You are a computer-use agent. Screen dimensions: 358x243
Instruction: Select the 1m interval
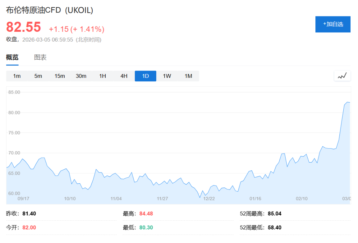(x=16, y=75)
